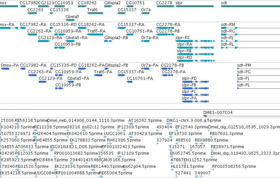The image size is (280, 178).
Task: Click the slpr-PA protein
Action: 195,101
